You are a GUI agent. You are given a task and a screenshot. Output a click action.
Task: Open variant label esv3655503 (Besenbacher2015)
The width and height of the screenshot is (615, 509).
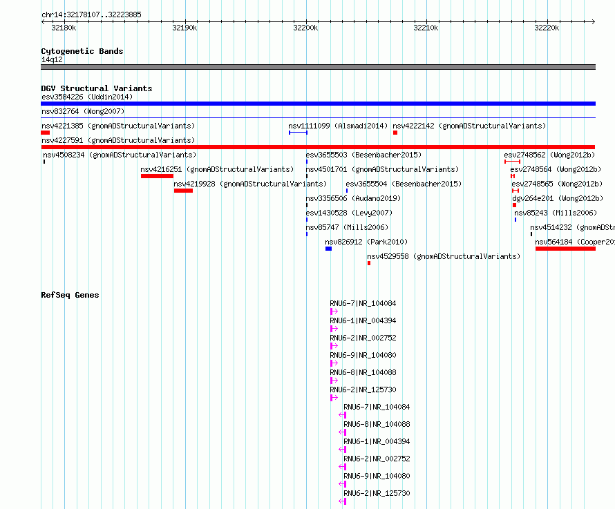363,155
